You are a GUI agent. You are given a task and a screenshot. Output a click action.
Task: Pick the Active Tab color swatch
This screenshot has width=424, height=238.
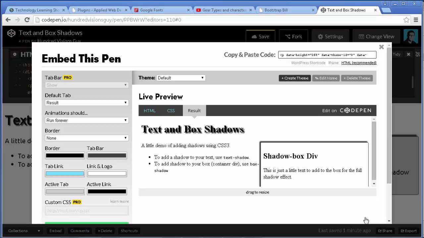[65, 191]
